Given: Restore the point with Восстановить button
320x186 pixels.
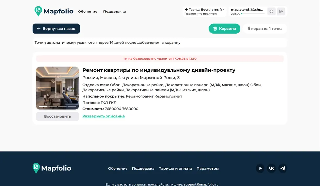Looking at the screenshot, I should click(57, 116).
